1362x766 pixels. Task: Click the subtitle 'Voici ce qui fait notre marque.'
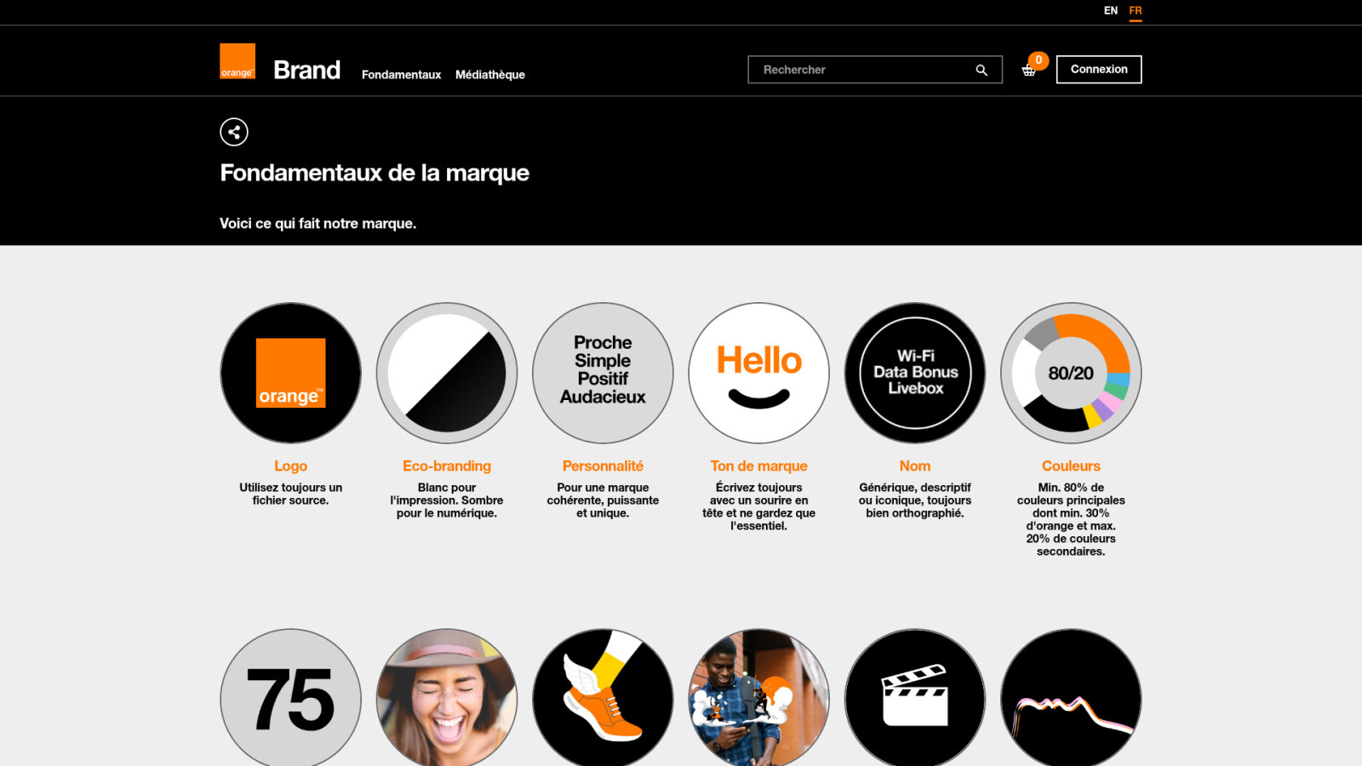318,223
